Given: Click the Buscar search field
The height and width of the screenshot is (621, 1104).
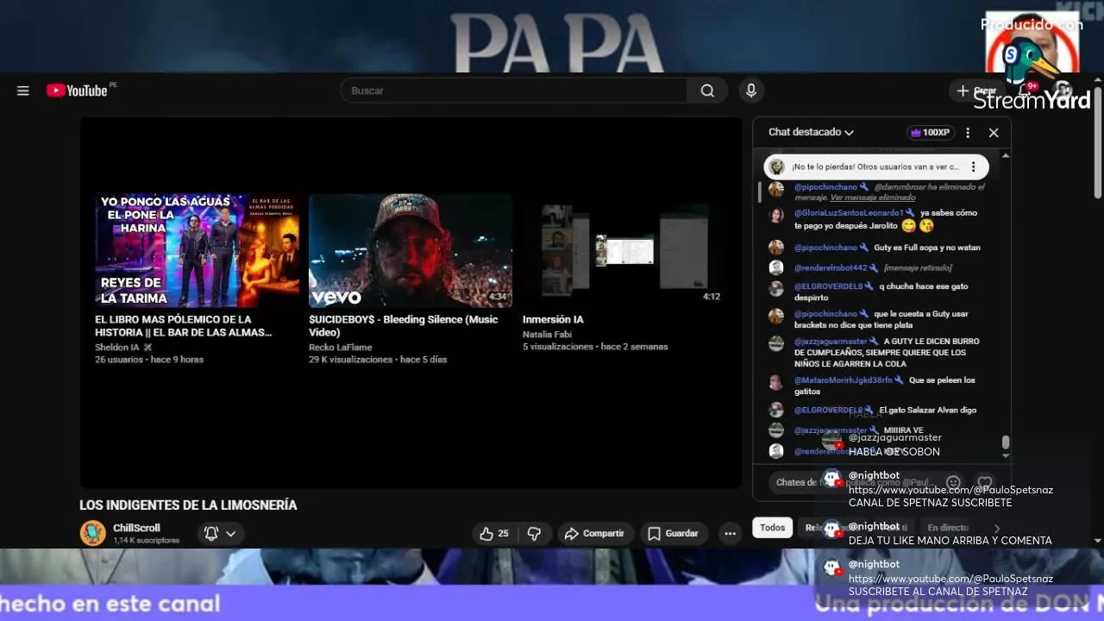Looking at the screenshot, I should point(514,91).
